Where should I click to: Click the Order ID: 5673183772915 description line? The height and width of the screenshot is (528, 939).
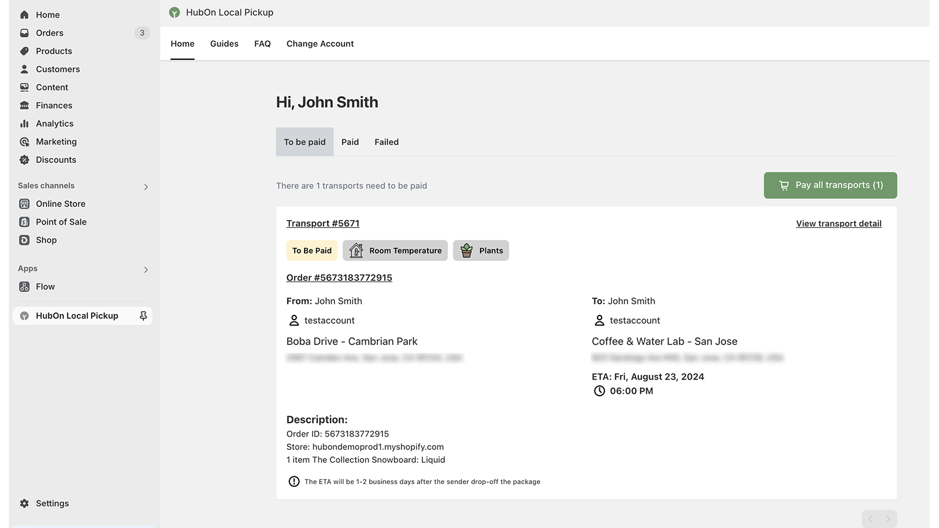337,434
